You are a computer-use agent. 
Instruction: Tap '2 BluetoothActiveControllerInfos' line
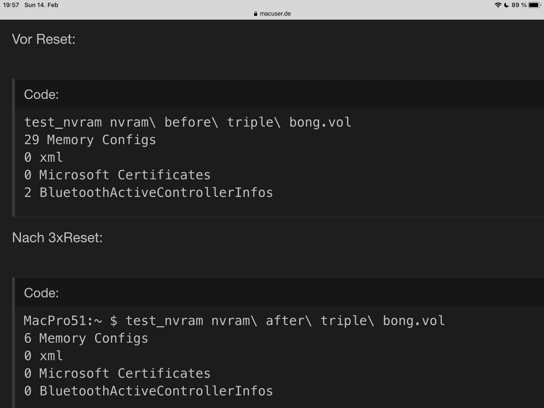point(148,193)
